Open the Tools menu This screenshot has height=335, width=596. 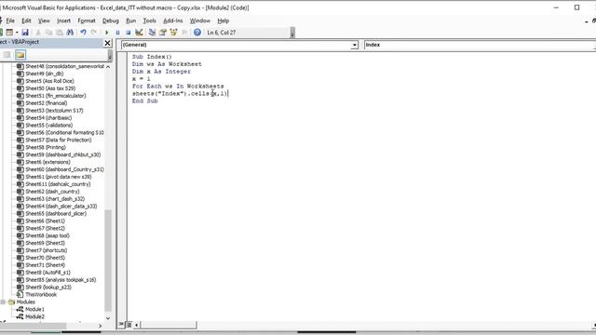pyautogui.click(x=149, y=20)
